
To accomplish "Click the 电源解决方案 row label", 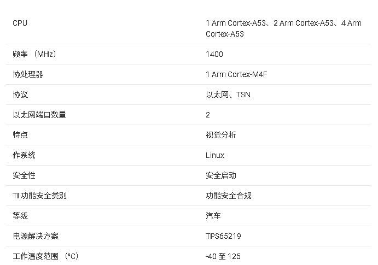I will click(36, 236).
